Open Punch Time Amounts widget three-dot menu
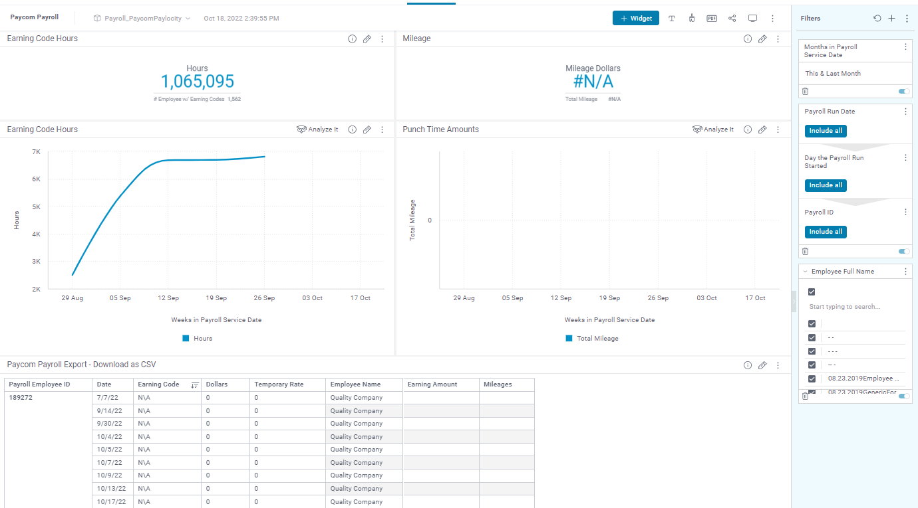The width and height of the screenshot is (918, 508). (x=778, y=129)
